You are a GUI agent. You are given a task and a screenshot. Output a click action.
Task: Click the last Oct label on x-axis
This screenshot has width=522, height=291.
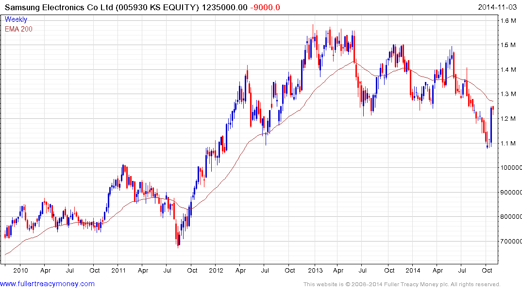pos(487,270)
